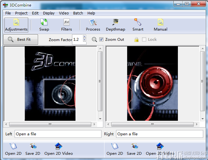The width and height of the screenshot is (208, 160).
Task: Open the Edit menu
Action: pyautogui.click(x=35, y=13)
